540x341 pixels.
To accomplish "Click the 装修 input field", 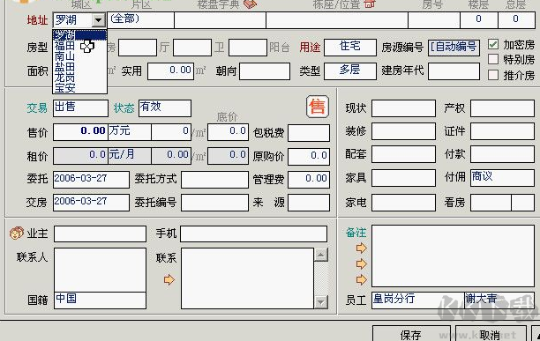I will (x=403, y=131).
